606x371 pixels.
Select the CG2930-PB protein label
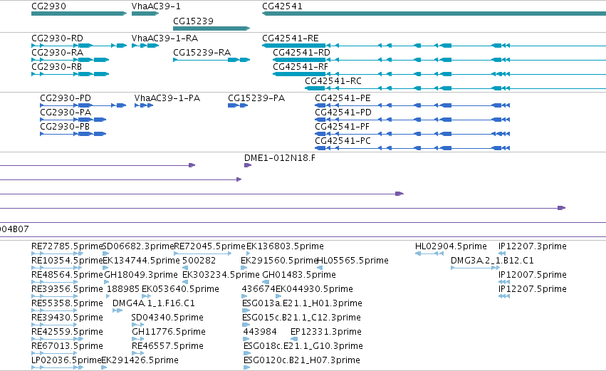[65, 127]
